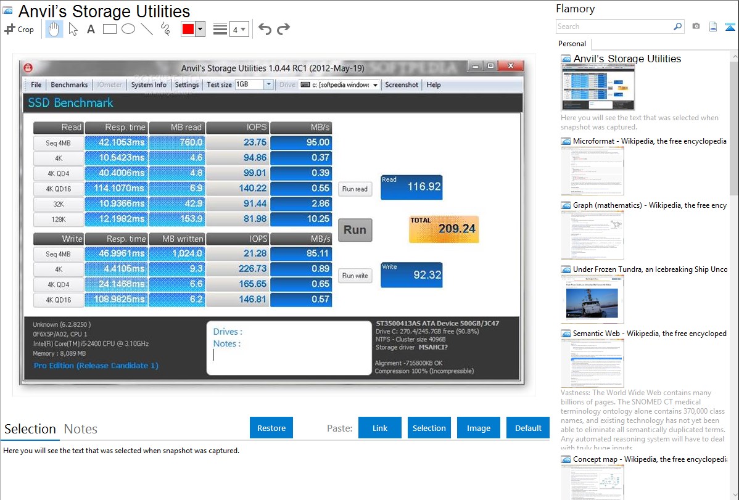Open the Personal tab

[x=572, y=44]
